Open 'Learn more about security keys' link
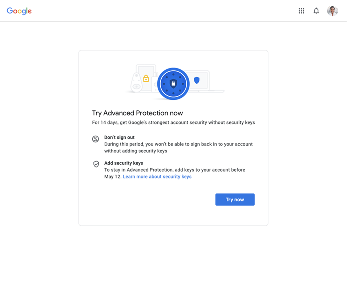 click(x=157, y=177)
